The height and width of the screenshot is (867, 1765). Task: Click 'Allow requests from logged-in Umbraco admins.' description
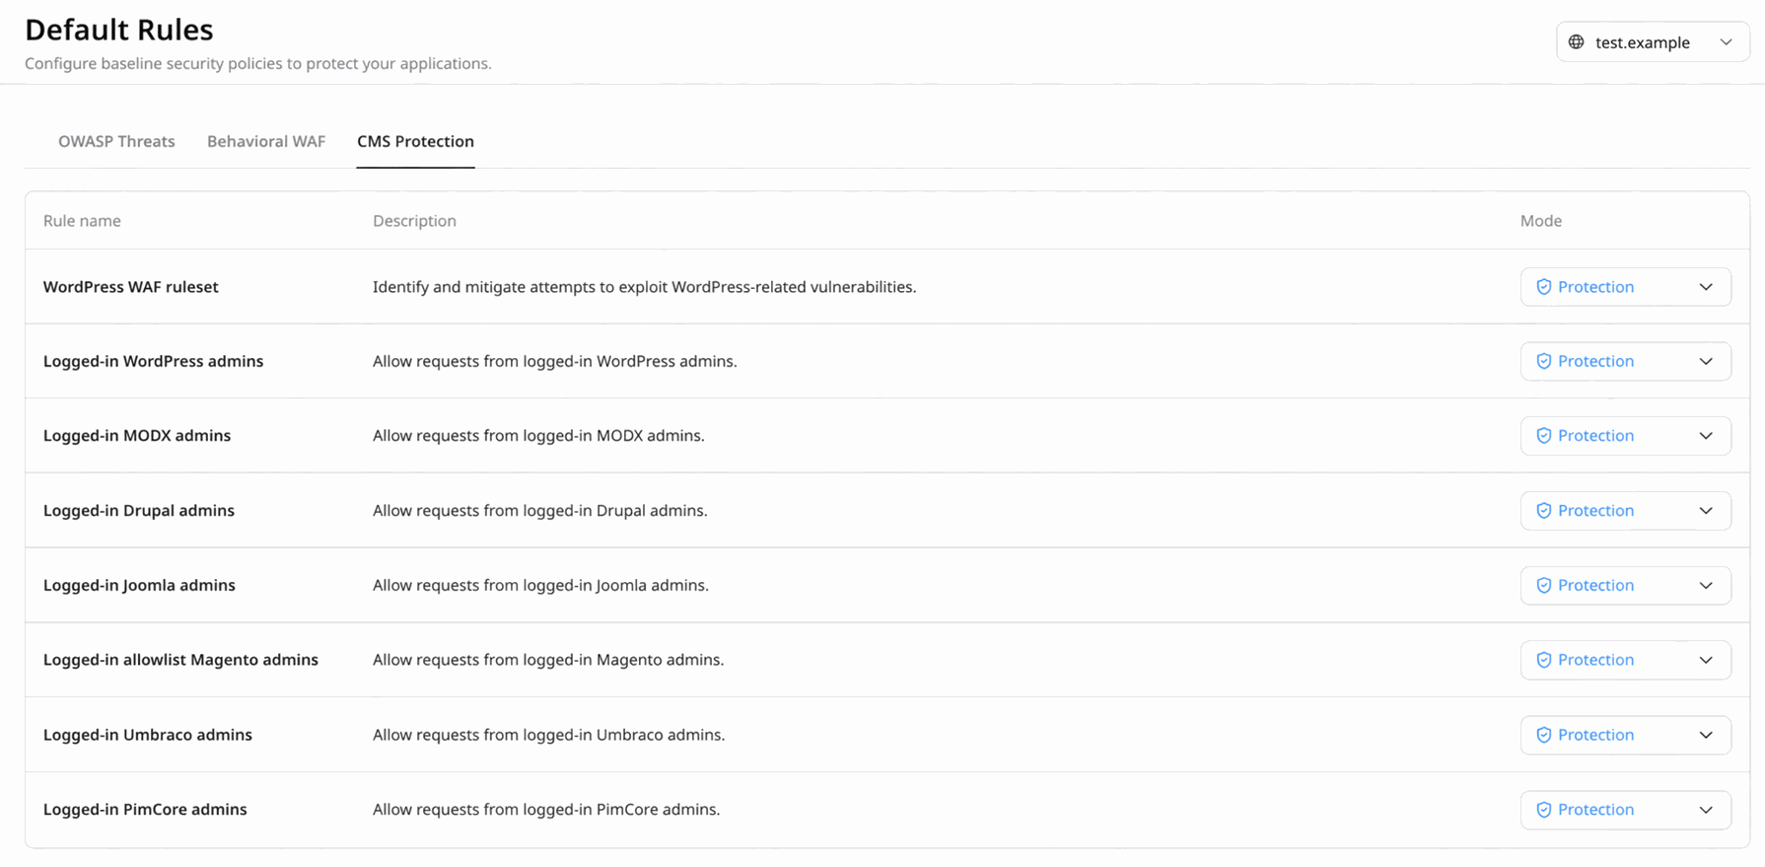(x=548, y=735)
